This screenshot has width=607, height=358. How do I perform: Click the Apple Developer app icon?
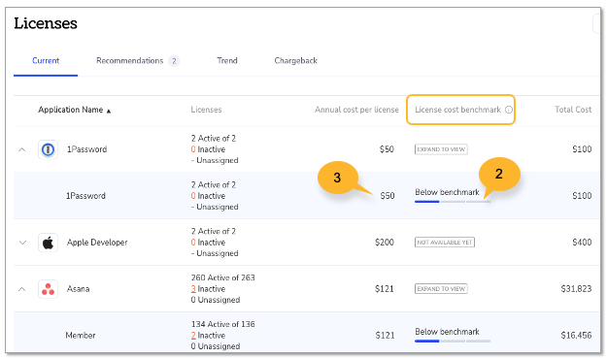(48, 243)
